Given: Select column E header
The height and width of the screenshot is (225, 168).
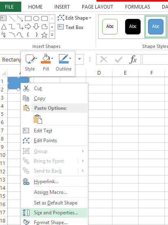Looking at the screenshot, I should pyautogui.click(x=125, y=73).
